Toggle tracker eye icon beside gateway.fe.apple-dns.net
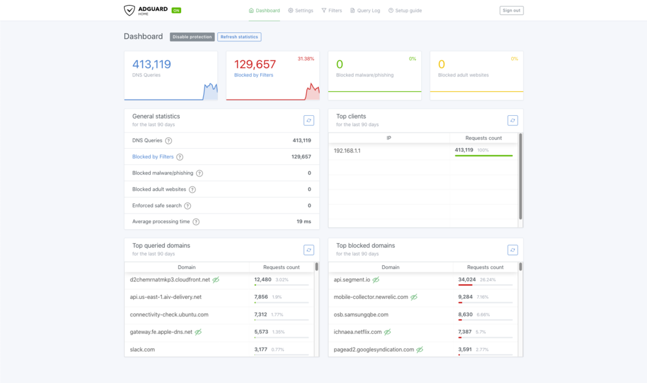This screenshot has height=383, width=647. pos(198,332)
